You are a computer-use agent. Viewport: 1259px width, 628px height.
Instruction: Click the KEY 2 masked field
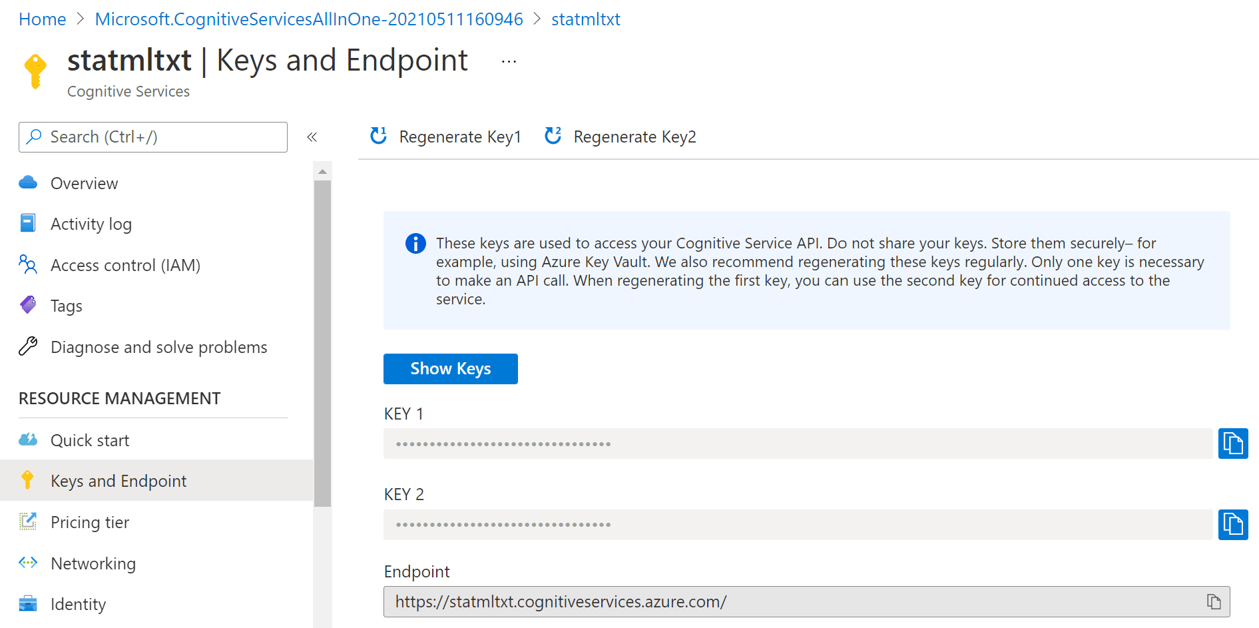coord(798,525)
